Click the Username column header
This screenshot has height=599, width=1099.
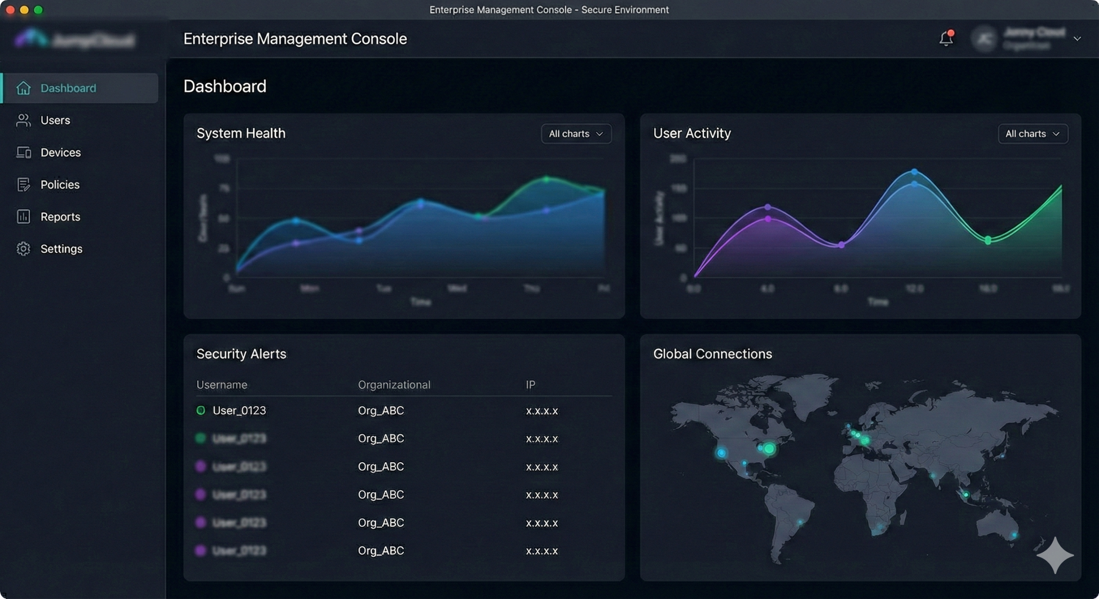(x=222, y=384)
